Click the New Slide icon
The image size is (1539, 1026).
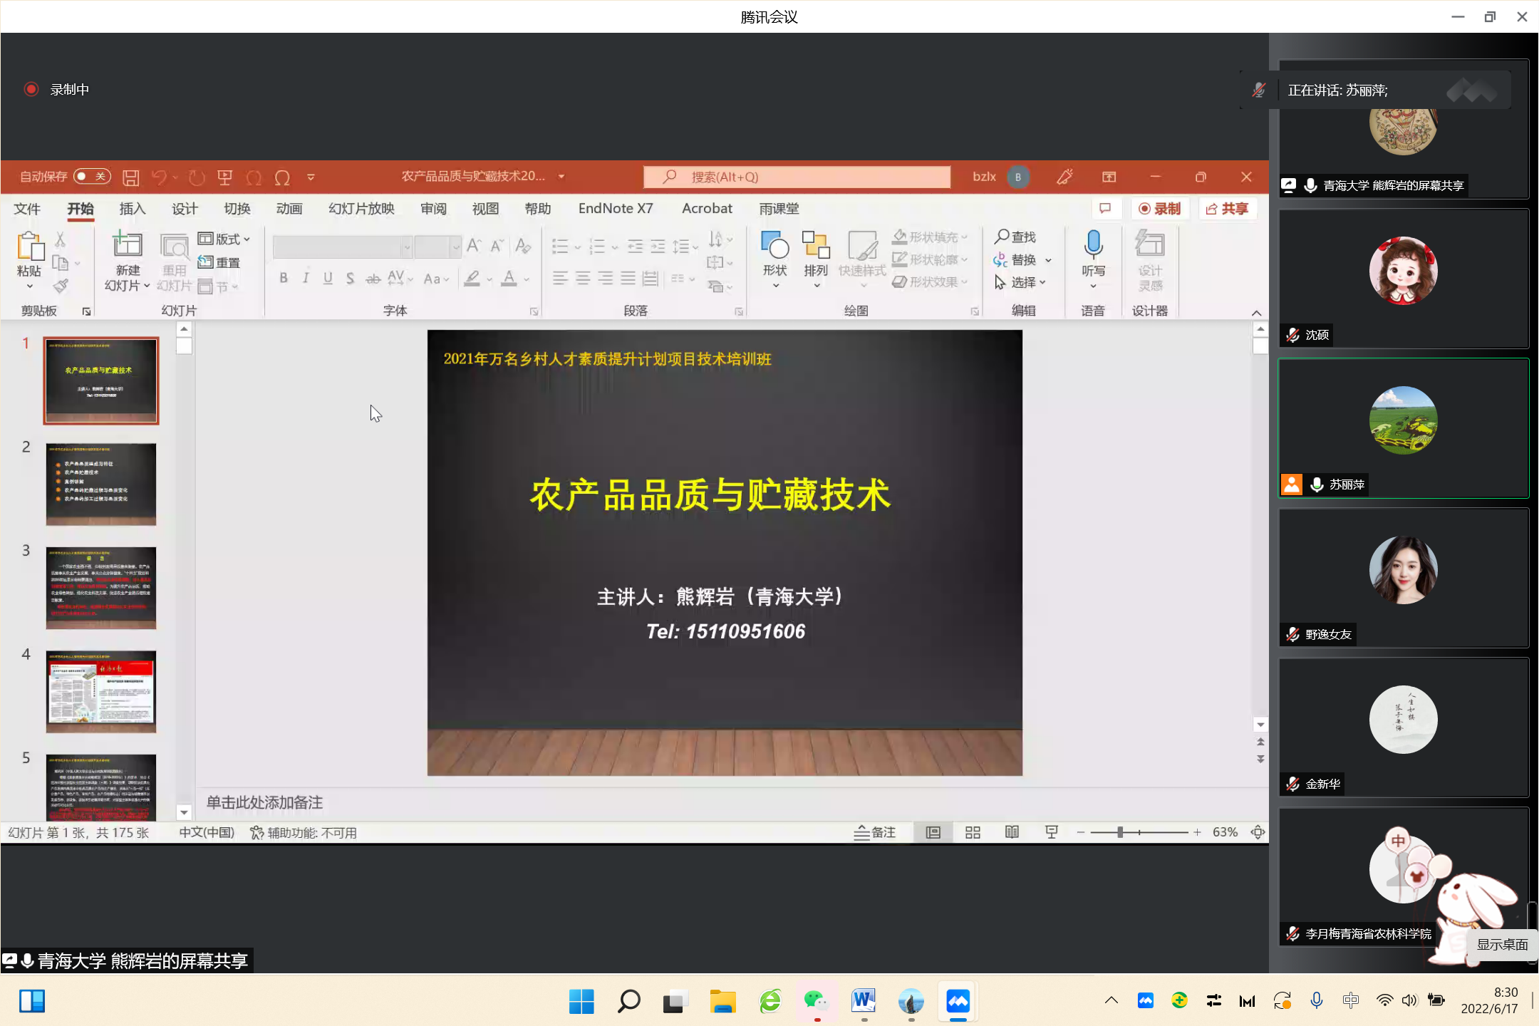click(x=128, y=244)
